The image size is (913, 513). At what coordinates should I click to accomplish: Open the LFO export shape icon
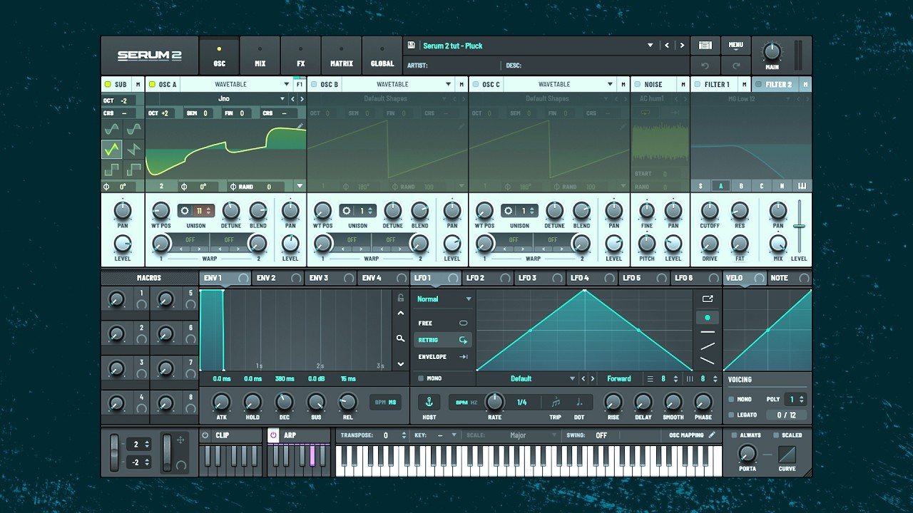708,299
